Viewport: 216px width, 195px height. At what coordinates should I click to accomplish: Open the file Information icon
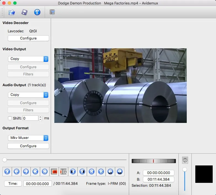[x=37, y=12]
